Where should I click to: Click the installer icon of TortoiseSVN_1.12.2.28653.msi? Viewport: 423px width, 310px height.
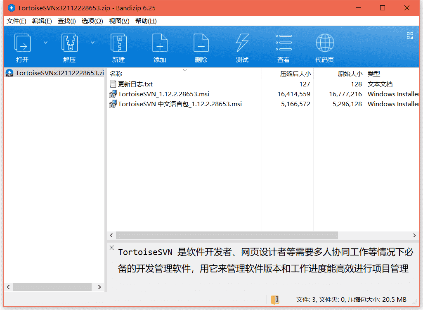point(113,94)
